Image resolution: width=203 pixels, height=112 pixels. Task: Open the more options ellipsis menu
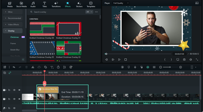click(x=96, y=12)
